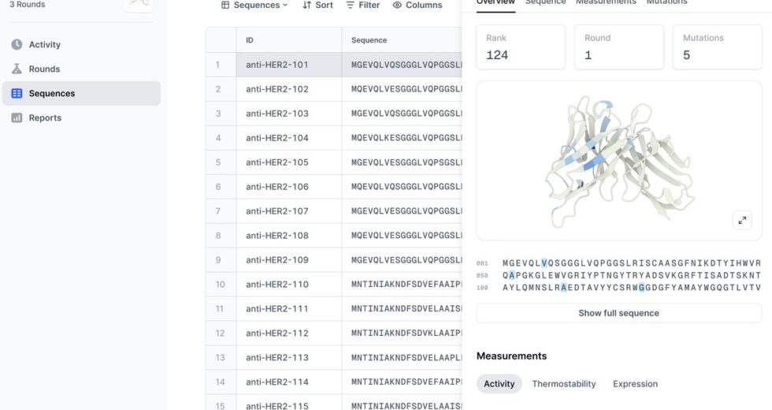Click the Sequences grid icon in toolbar
Screen dimensions: 772x410
[225, 5]
